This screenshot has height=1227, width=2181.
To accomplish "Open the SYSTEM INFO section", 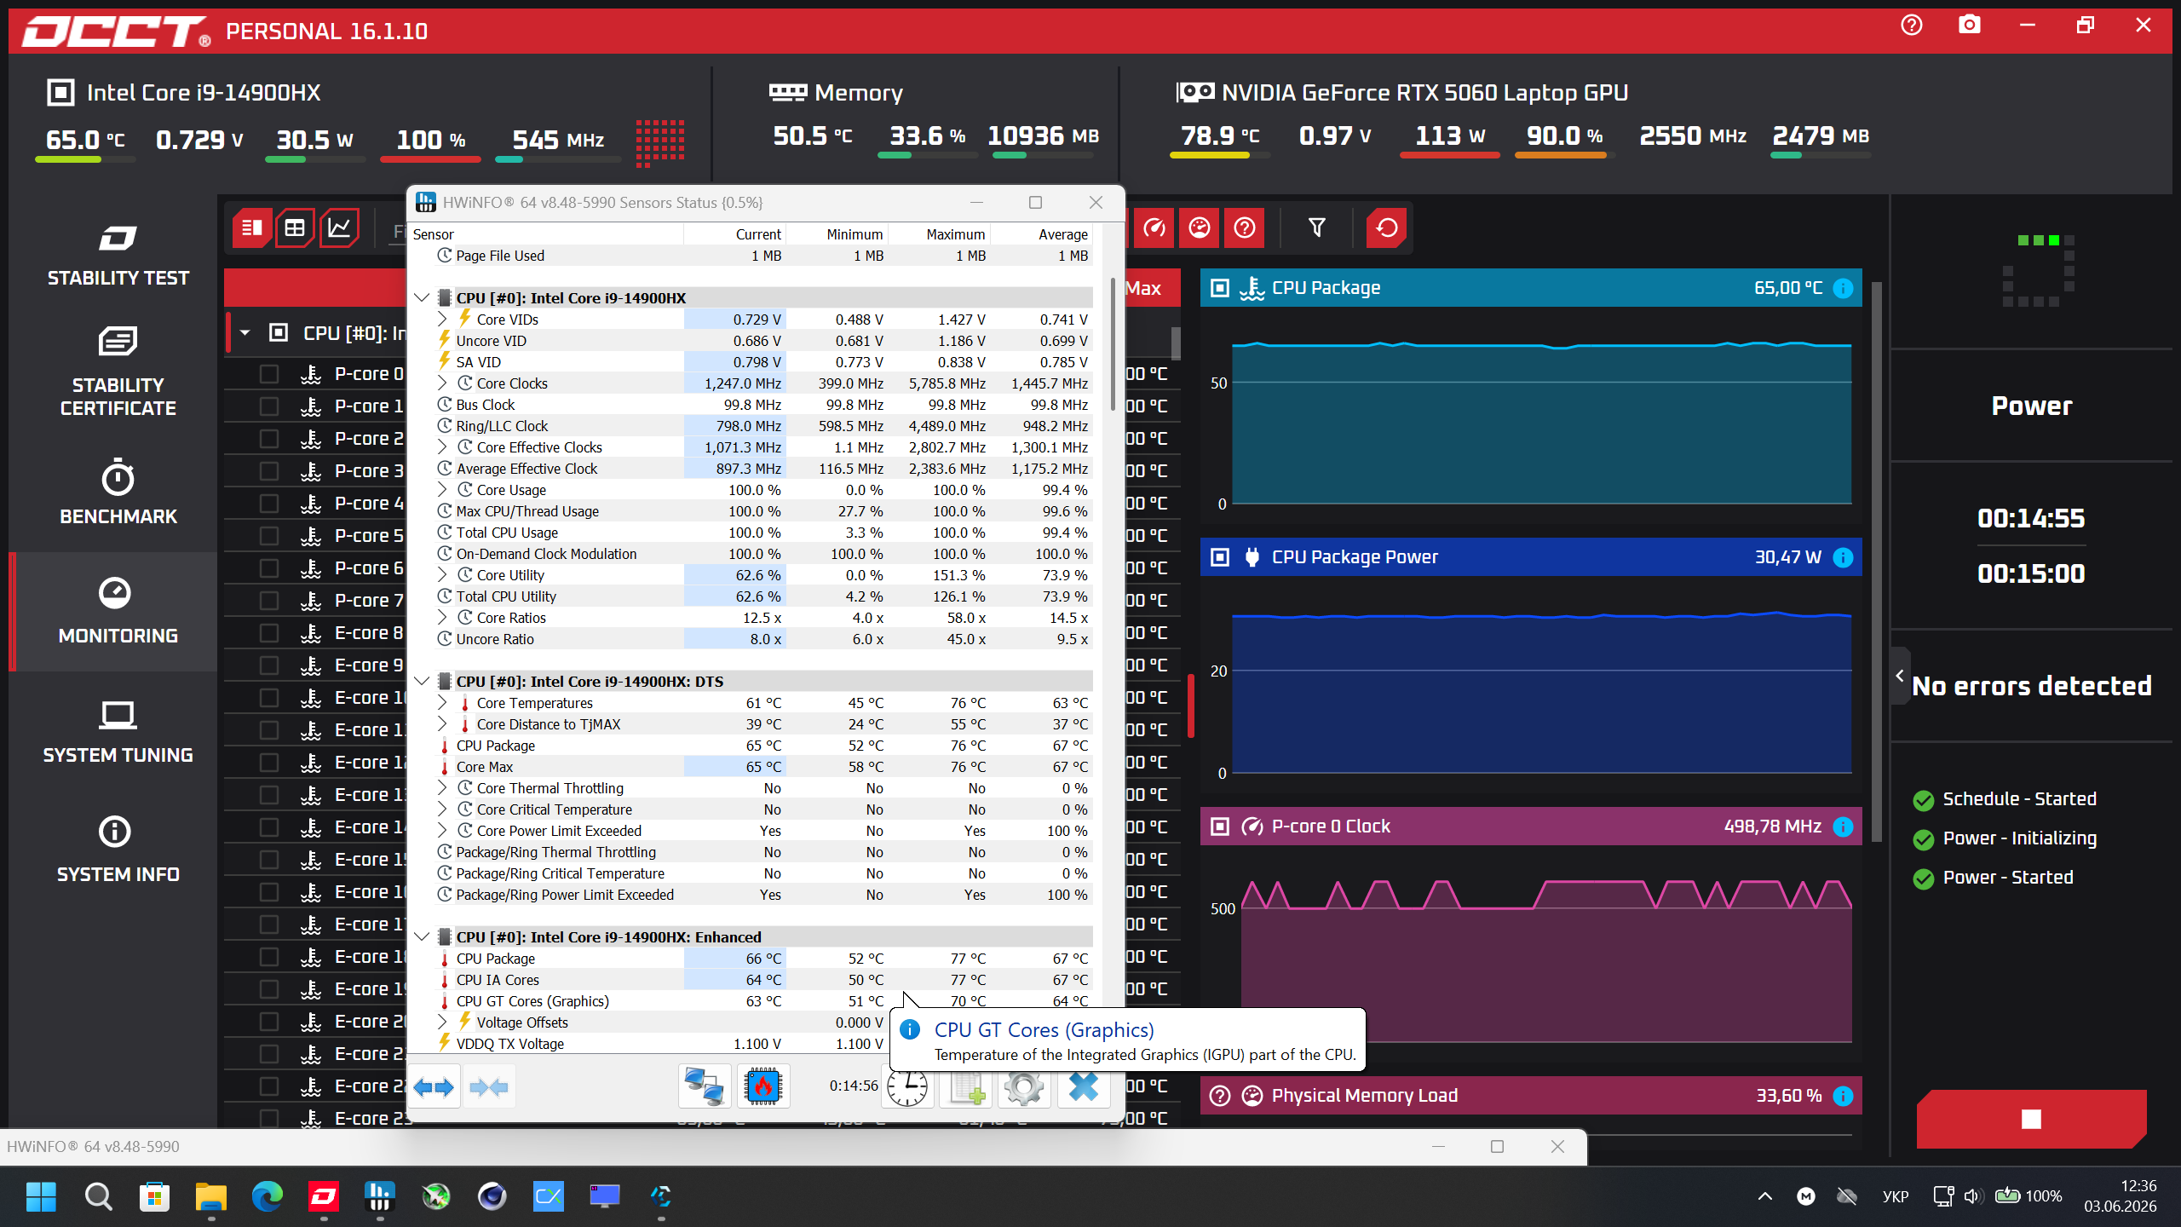I will tap(118, 850).
